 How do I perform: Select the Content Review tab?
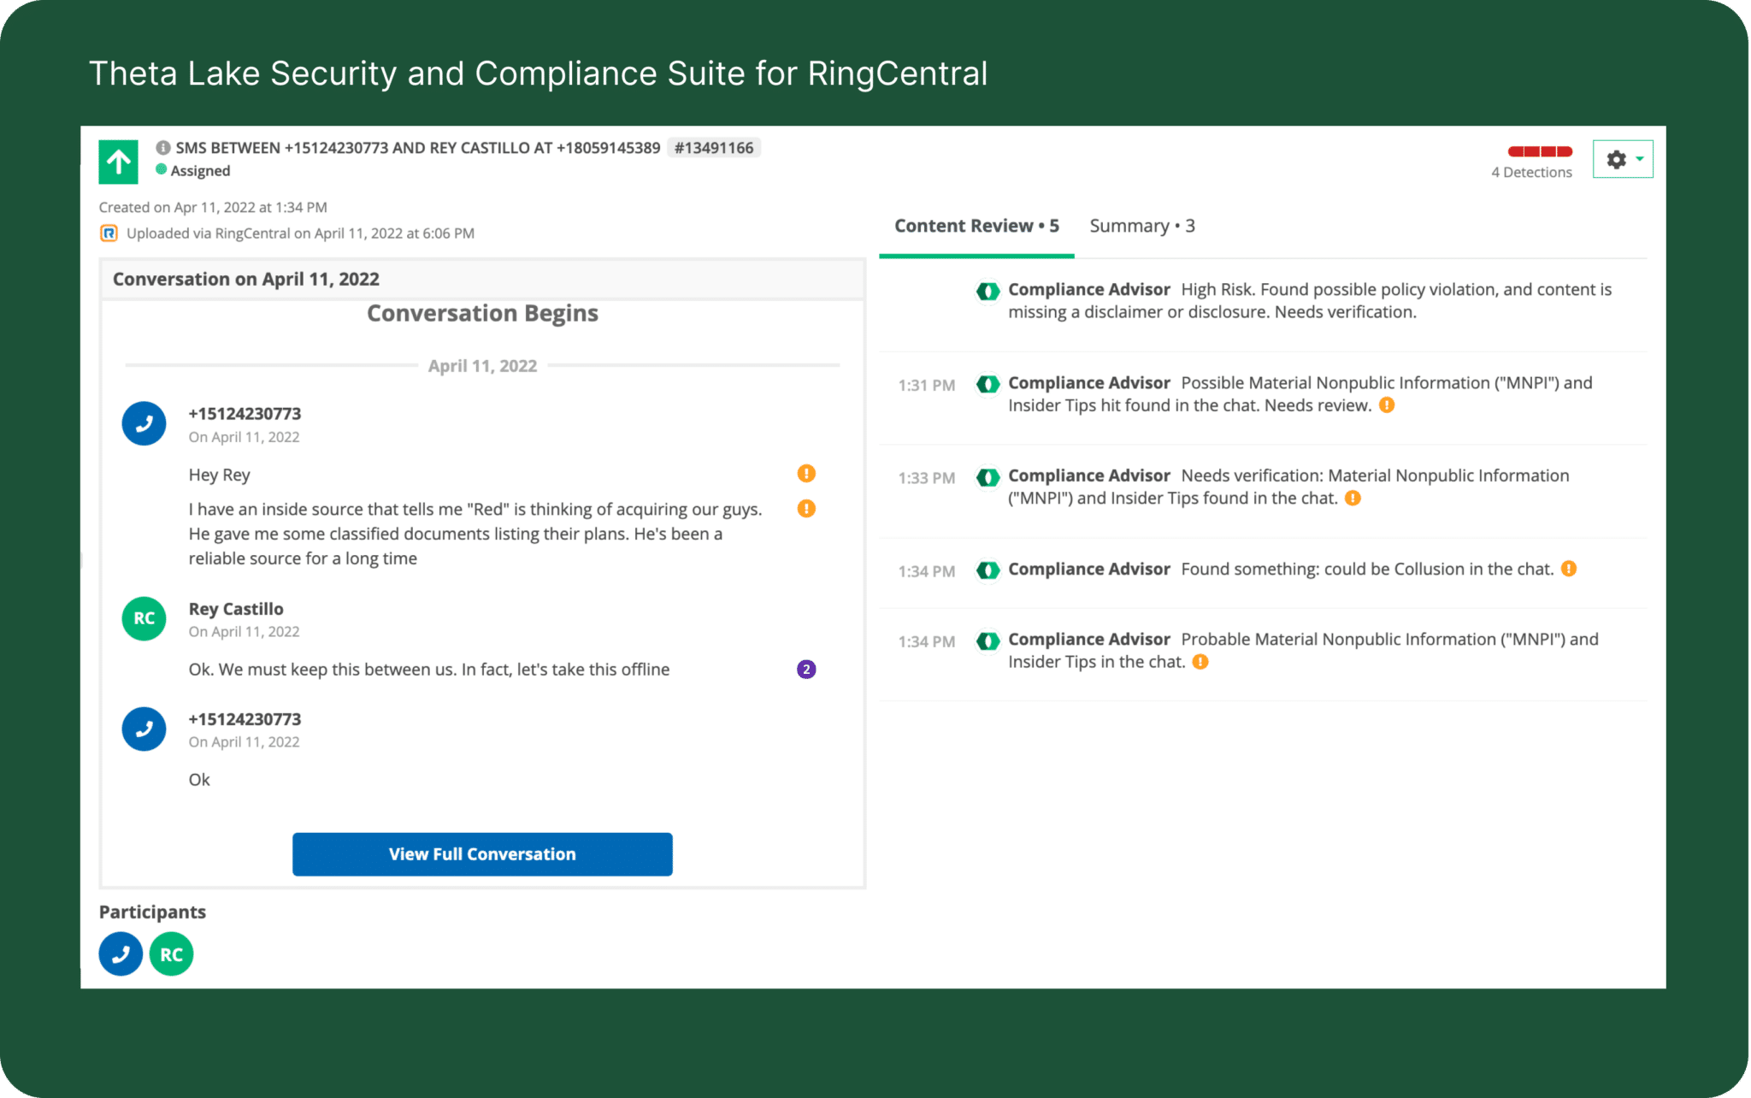click(976, 226)
